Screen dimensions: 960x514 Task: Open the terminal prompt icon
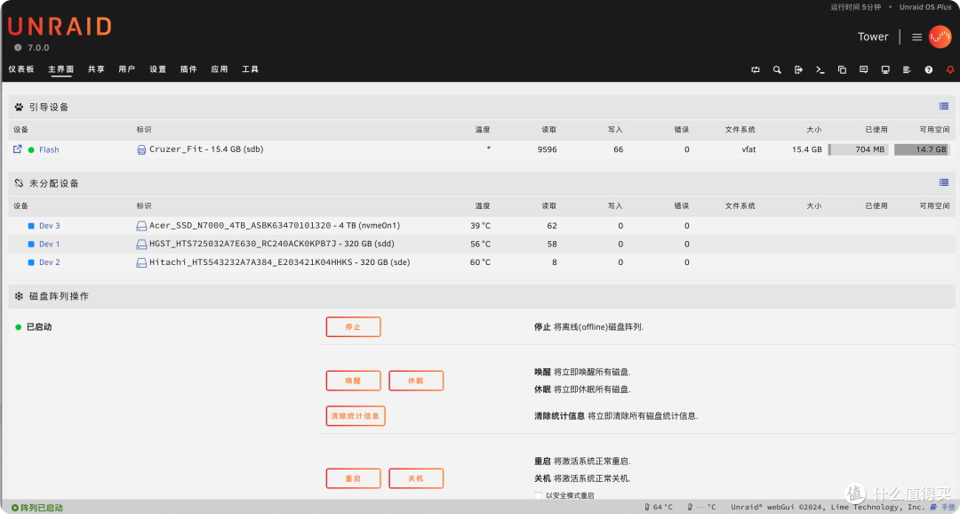point(820,70)
